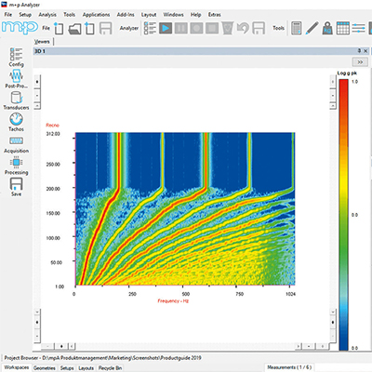The width and height of the screenshot is (372, 372).
Task: Open the calculator tool
Action: click(x=297, y=28)
